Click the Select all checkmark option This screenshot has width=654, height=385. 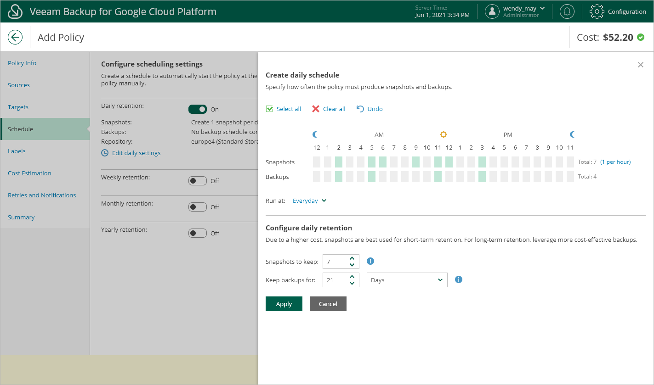tap(284, 109)
